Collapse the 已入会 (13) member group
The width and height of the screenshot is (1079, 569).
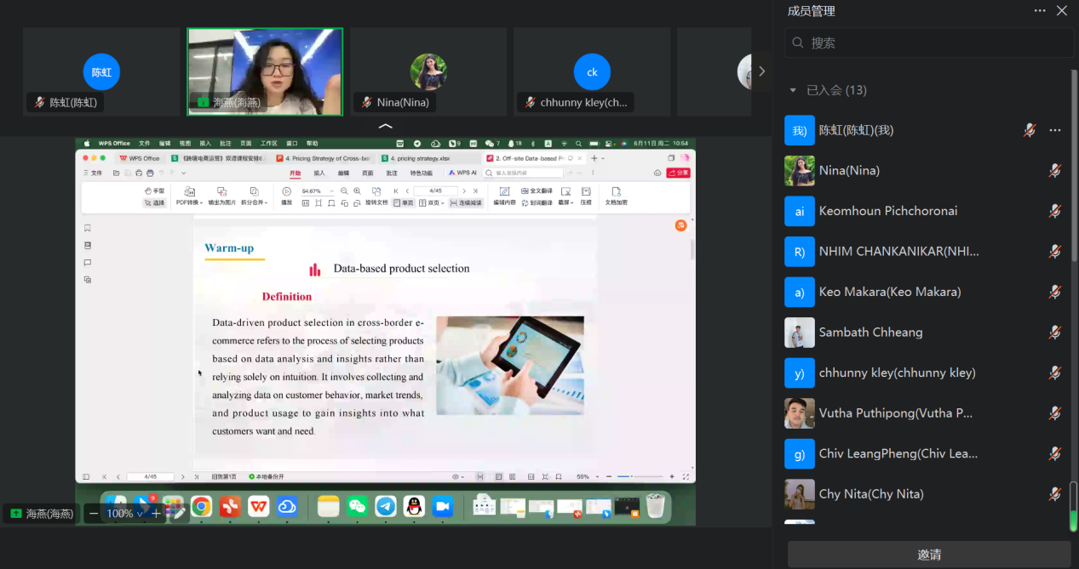point(793,90)
